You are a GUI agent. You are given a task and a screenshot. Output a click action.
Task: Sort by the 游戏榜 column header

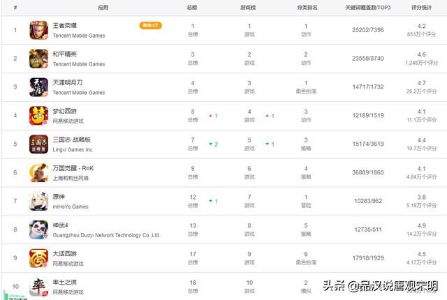[248, 8]
